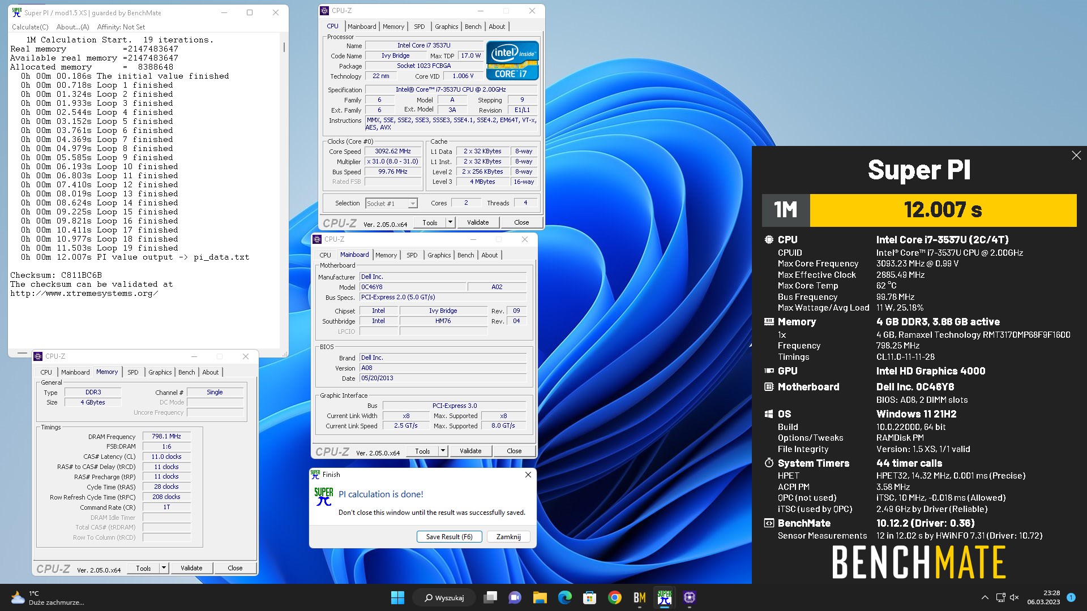Image resolution: width=1087 pixels, height=611 pixels.
Task: Switch to Mainboard tab in top CPU-Z window
Action: click(x=362, y=27)
